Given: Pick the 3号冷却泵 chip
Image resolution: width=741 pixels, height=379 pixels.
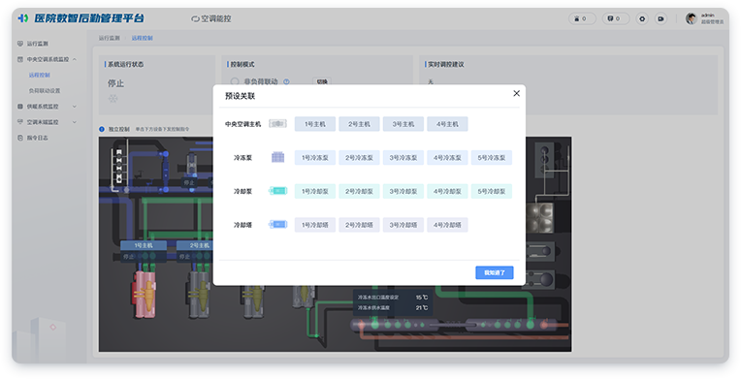Looking at the screenshot, I should point(403,191).
